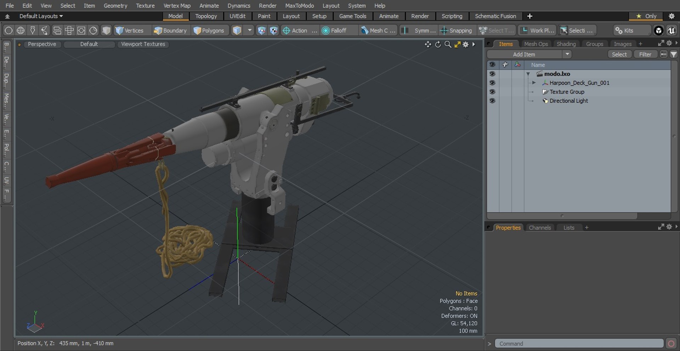Toggle visibility of Texture Group
The image size is (680, 351).
coord(492,91)
